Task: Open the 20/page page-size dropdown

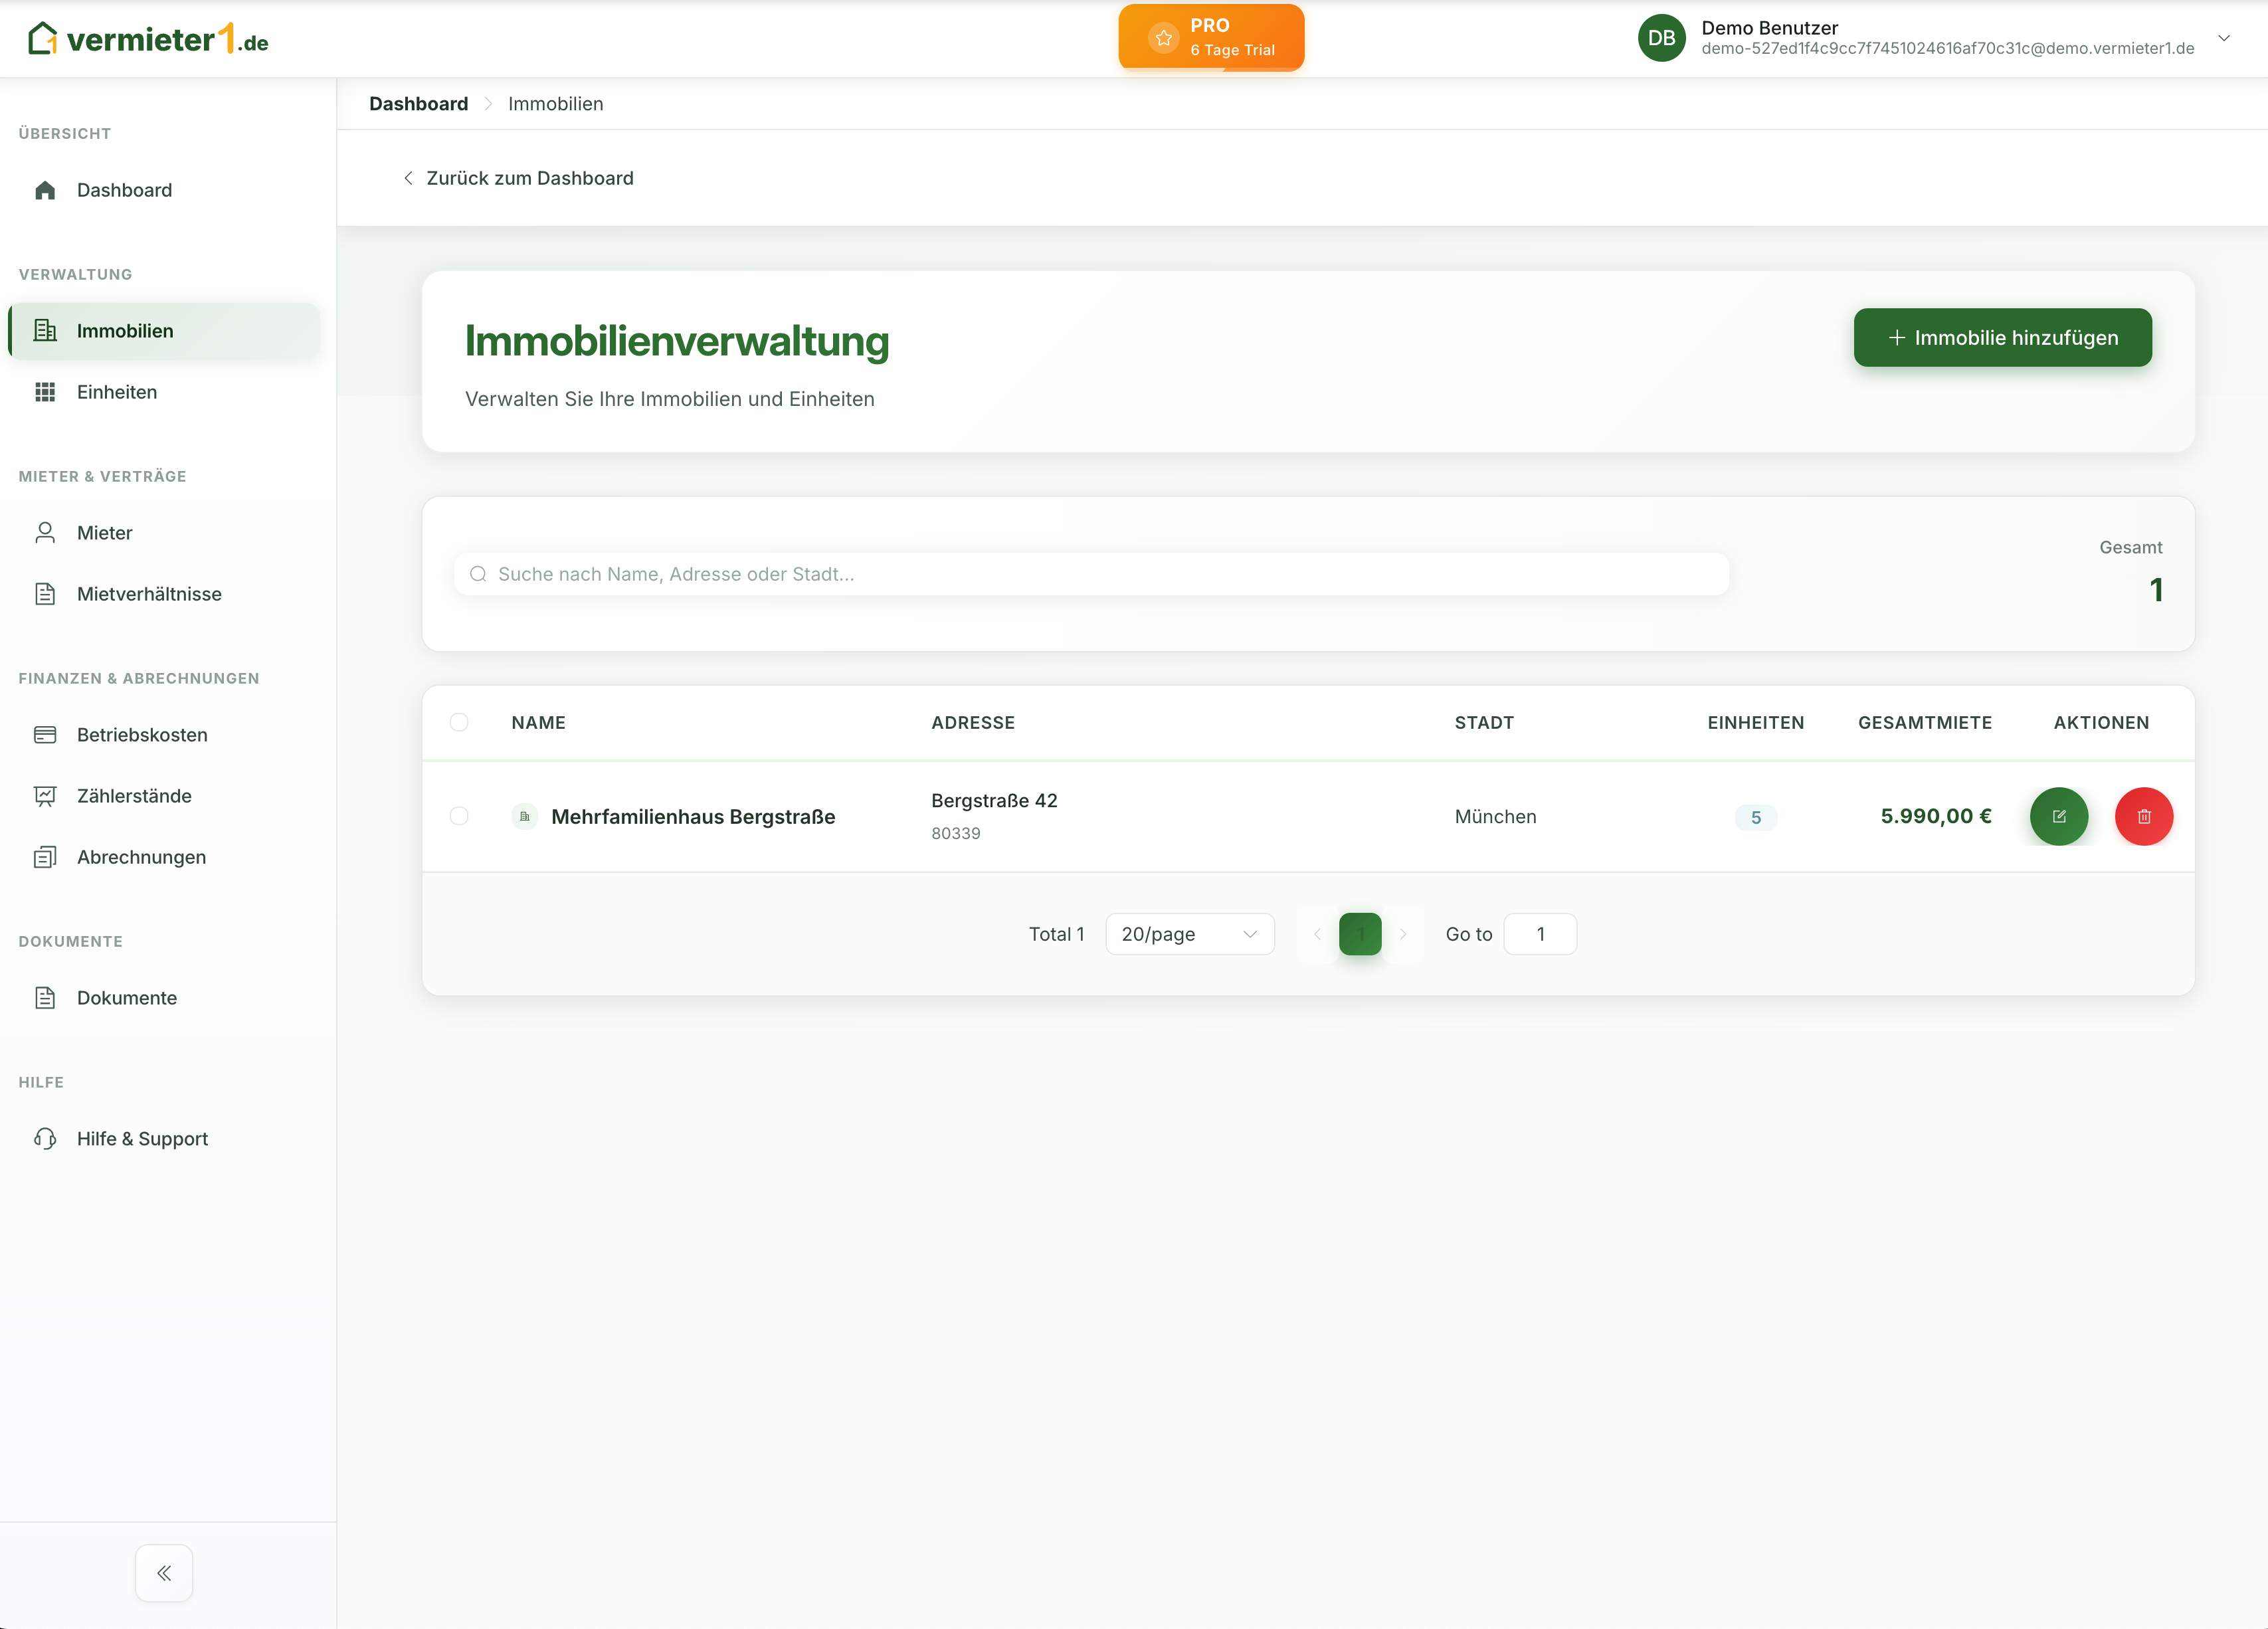Action: 1189,933
